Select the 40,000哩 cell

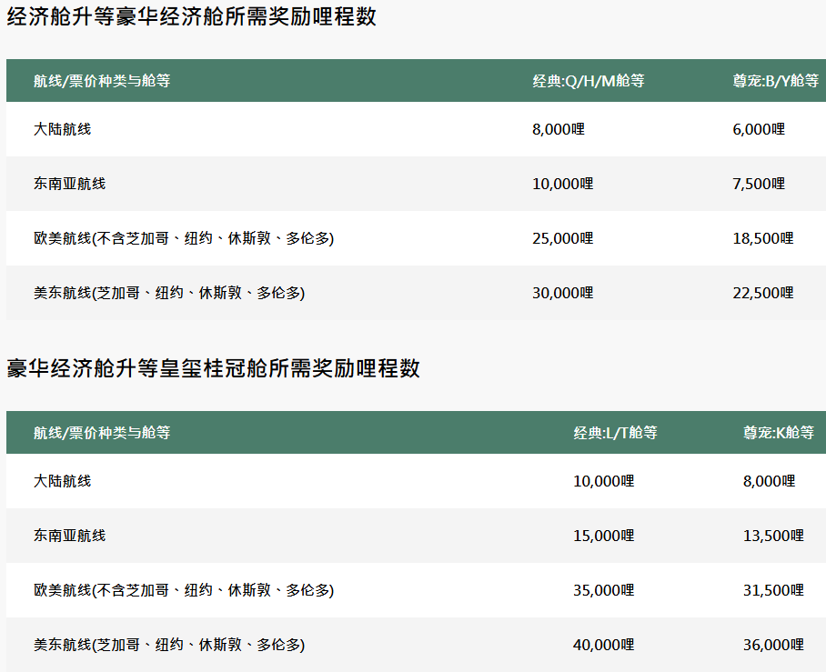point(603,645)
